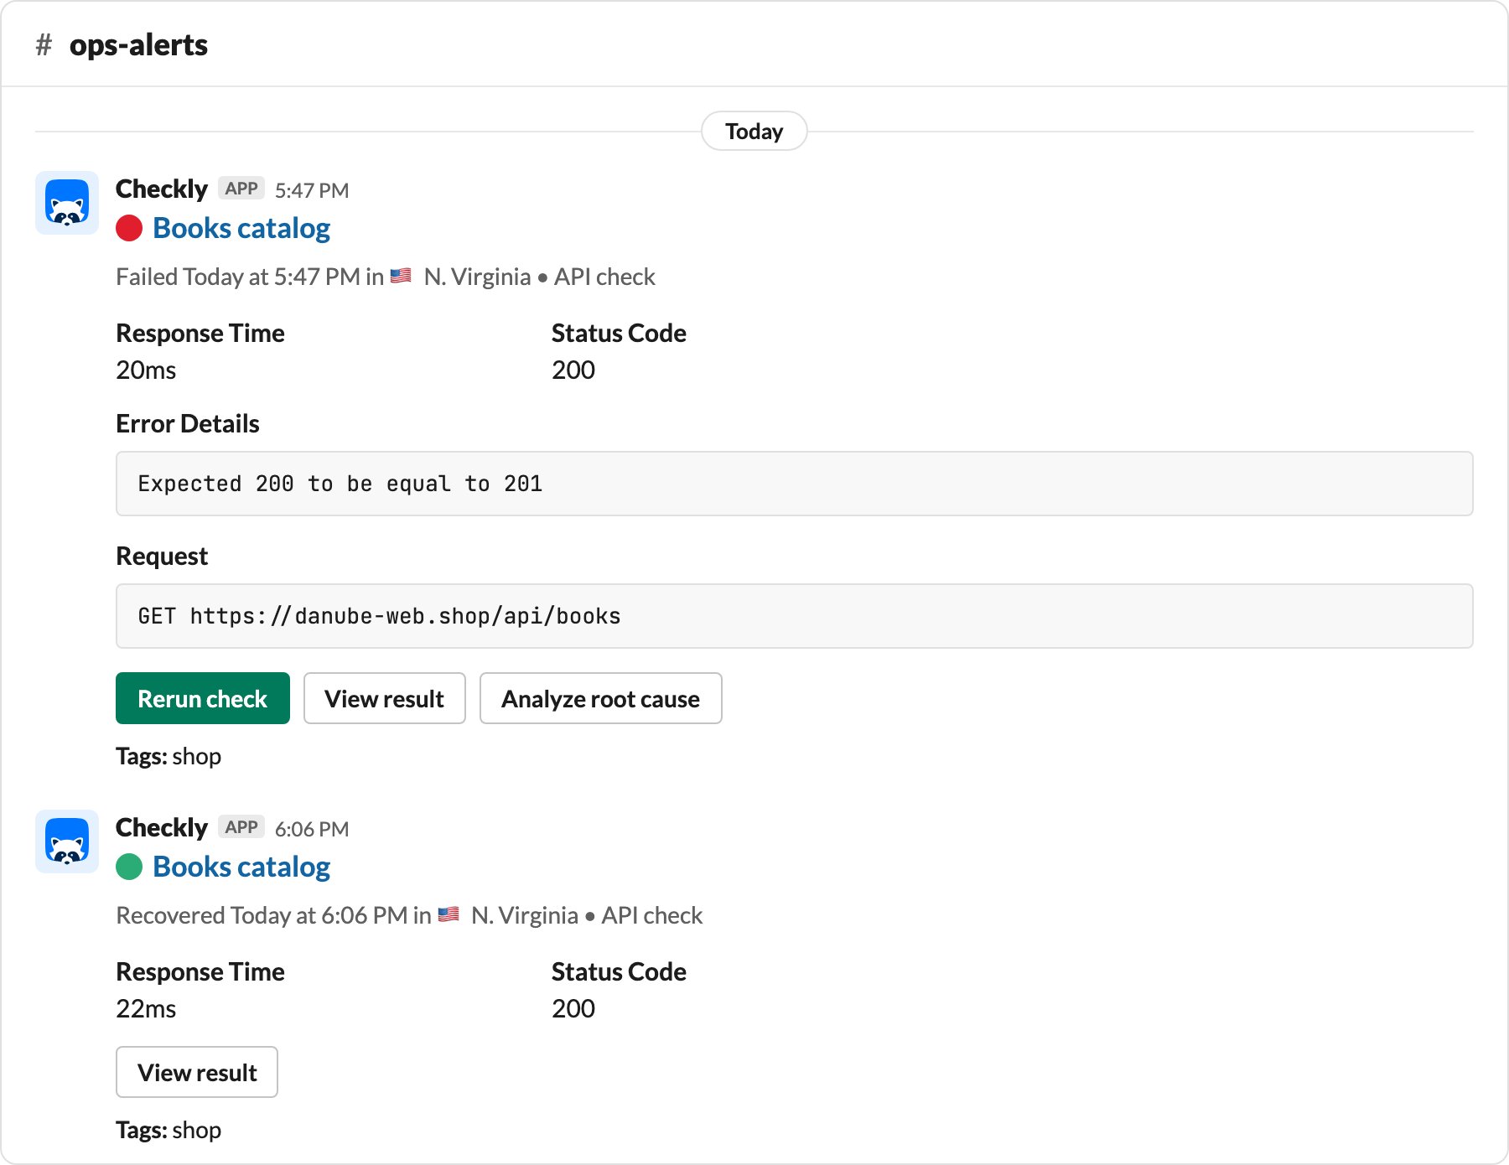Click the "20ms" response time value
This screenshot has width=1509, height=1165.
coord(146,370)
